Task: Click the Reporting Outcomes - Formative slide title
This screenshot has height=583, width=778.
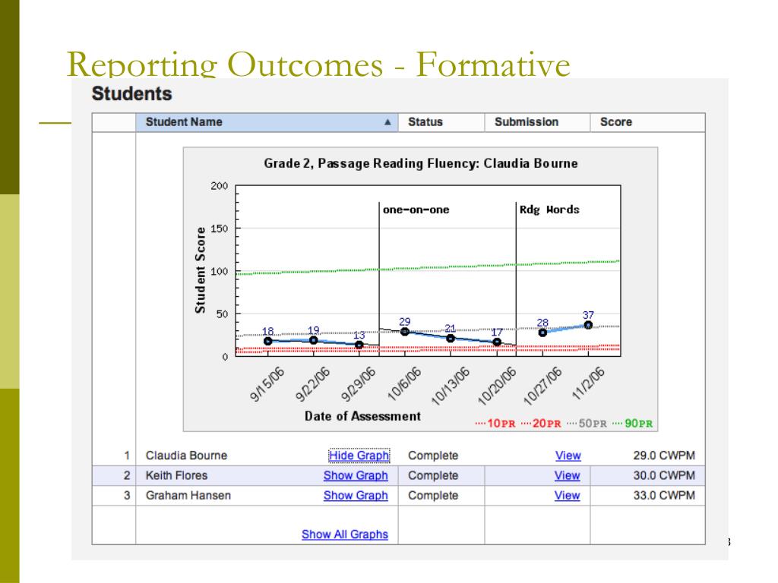Action: pos(318,64)
